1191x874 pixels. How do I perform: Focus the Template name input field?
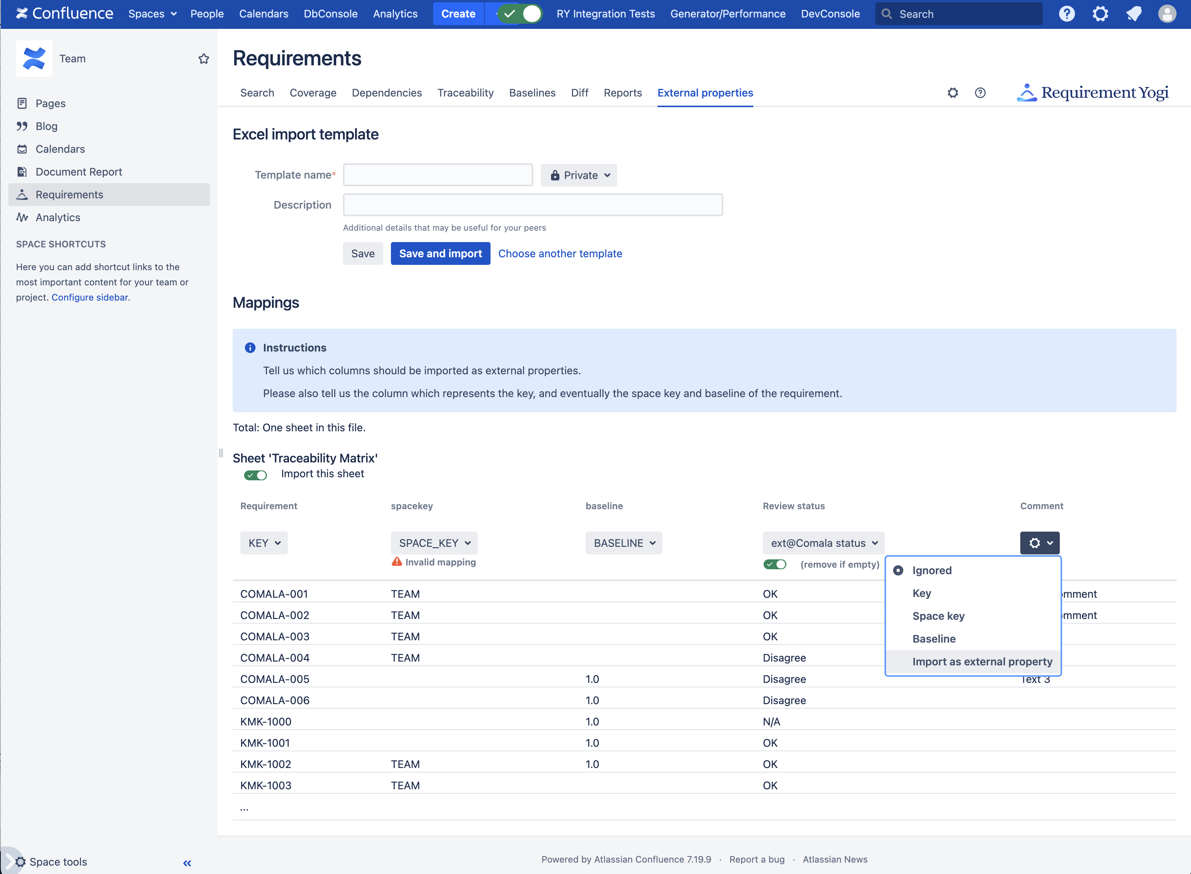point(437,175)
